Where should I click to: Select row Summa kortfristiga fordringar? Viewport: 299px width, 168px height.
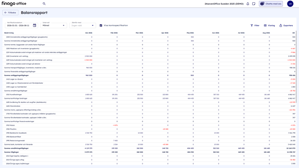pos(149,98)
